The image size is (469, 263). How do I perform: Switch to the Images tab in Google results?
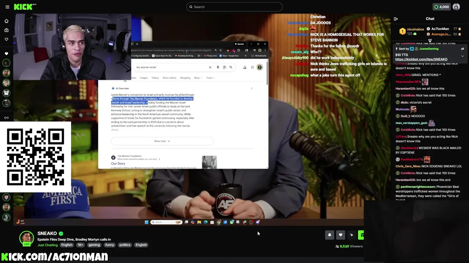[144, 78]
